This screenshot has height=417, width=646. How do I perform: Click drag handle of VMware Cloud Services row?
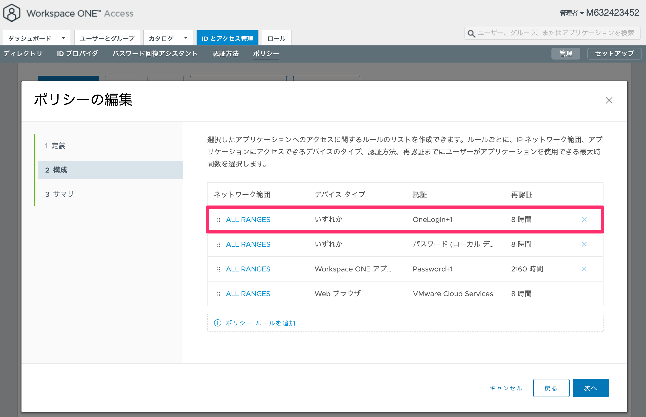(219, 294)
